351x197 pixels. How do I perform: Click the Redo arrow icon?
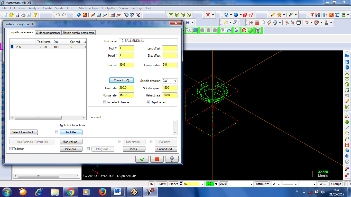(64, 15)
